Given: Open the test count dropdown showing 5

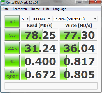Looking at the screenshot, I should click(25, 19).
